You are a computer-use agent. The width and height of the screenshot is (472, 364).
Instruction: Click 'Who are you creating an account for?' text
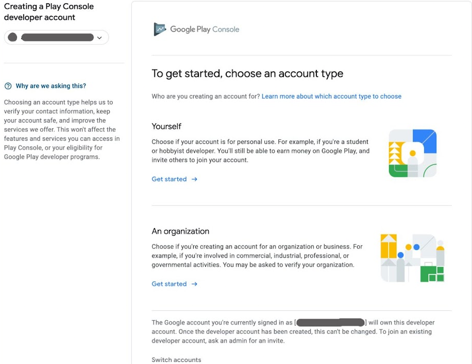[x=206, y=96]
